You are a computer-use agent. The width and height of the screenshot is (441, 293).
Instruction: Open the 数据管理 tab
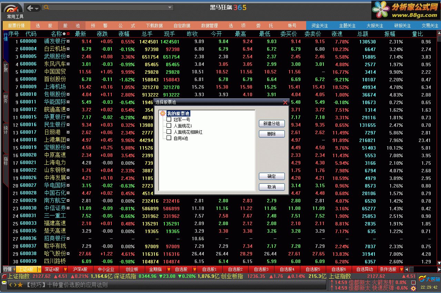pyautogui.click(x=210, y=26)
